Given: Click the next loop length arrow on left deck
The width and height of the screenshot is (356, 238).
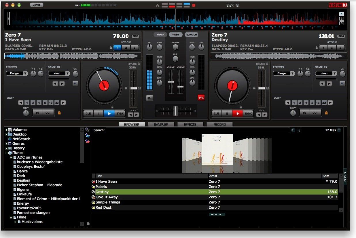Looking at the screenshot, I should 63,103.
